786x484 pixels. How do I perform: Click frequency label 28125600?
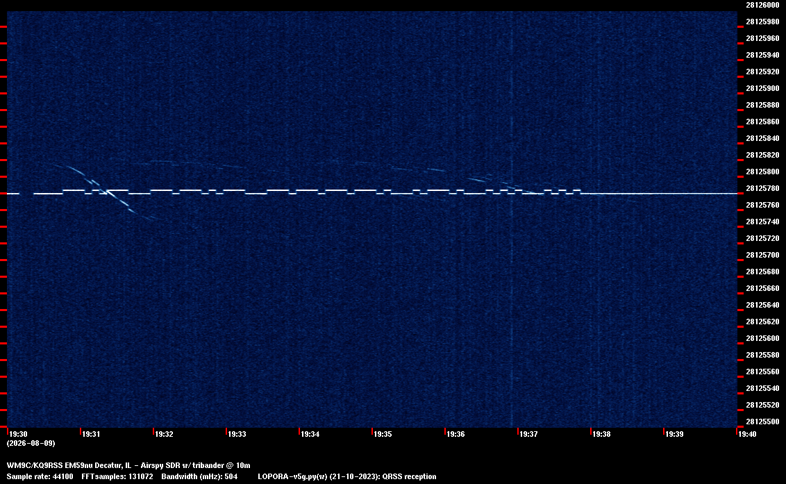pos(762,338)
